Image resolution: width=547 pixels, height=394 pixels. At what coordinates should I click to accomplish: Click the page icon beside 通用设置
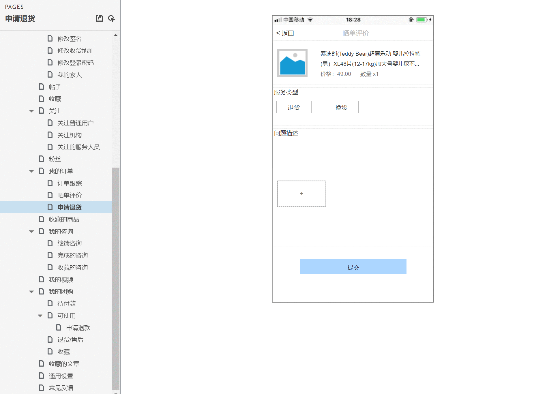[41, 376]
